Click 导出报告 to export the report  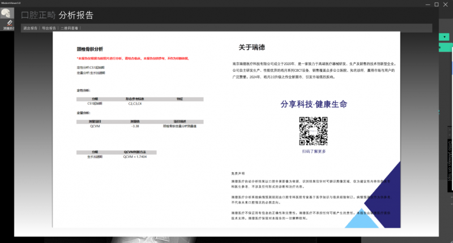click(x=49, y=28)
